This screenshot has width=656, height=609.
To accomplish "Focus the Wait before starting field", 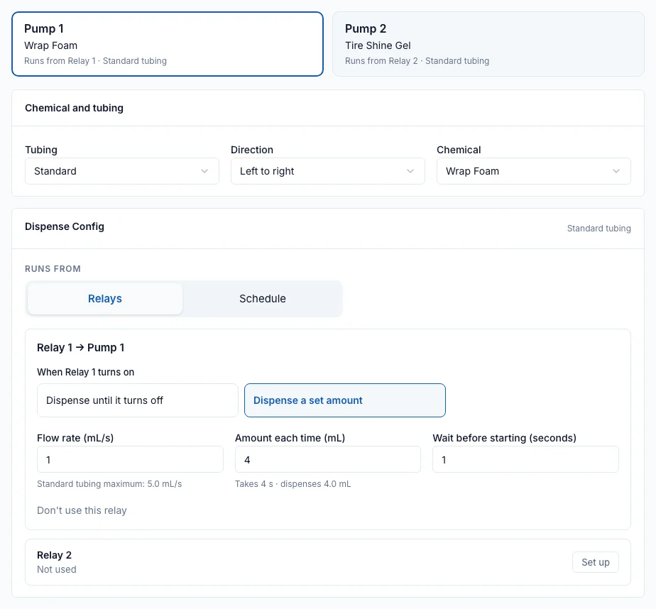I will pos(525,459).
